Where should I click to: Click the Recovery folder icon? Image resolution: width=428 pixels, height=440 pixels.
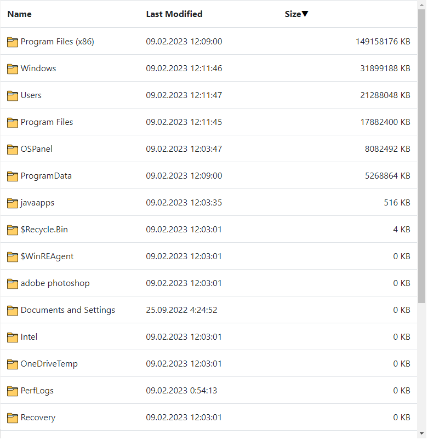tap(12, 418)
